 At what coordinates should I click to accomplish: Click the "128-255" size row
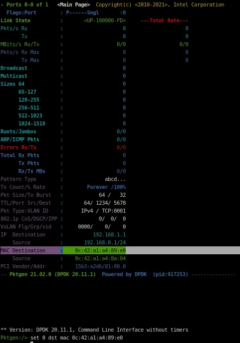click(x=29, y=100)
